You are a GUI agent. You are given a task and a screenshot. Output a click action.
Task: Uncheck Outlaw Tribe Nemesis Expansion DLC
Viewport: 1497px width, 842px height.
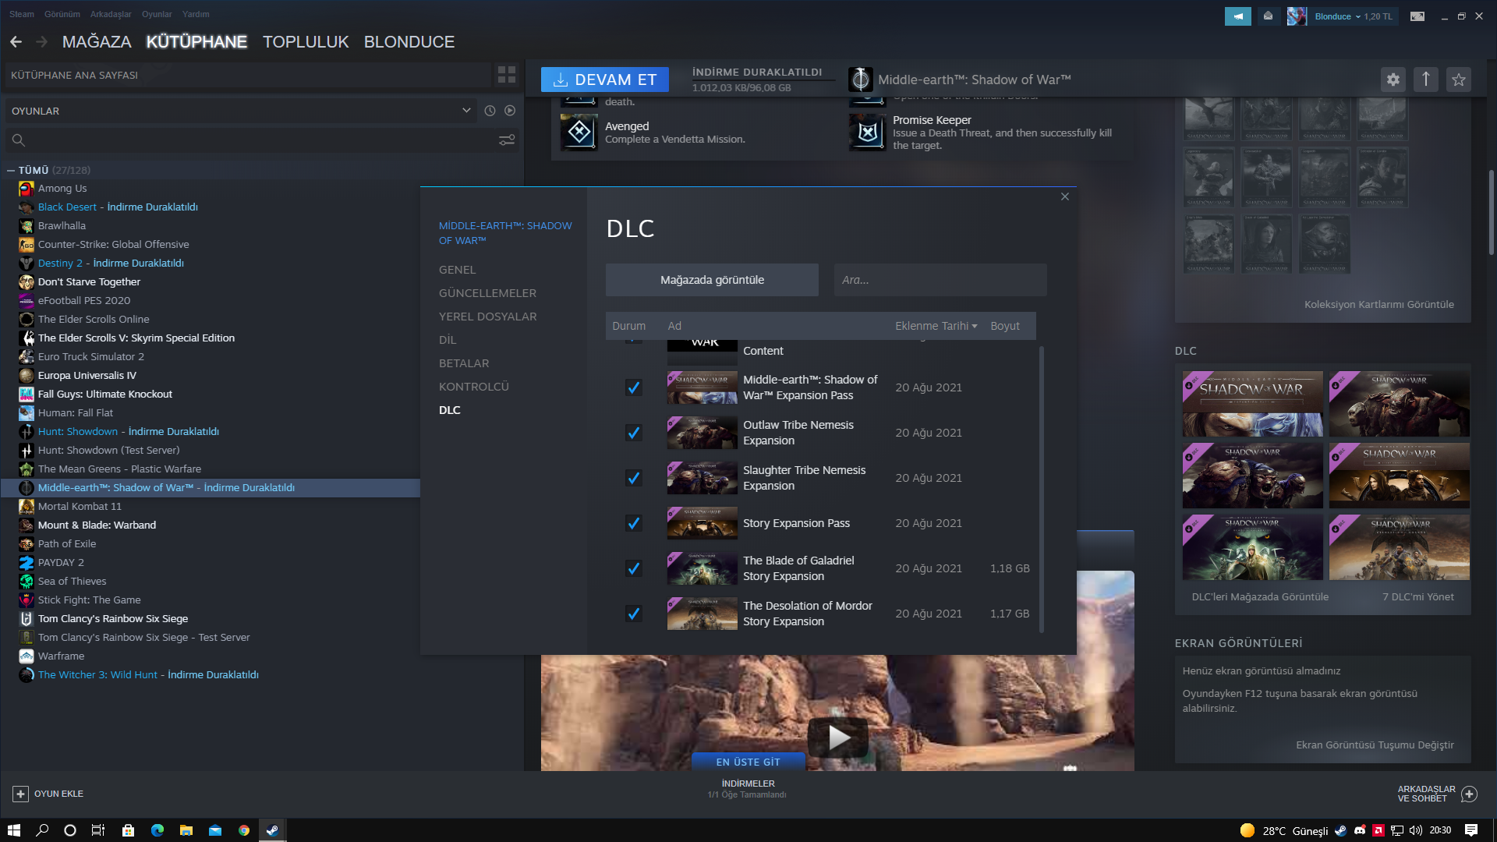tap(634, 433)
